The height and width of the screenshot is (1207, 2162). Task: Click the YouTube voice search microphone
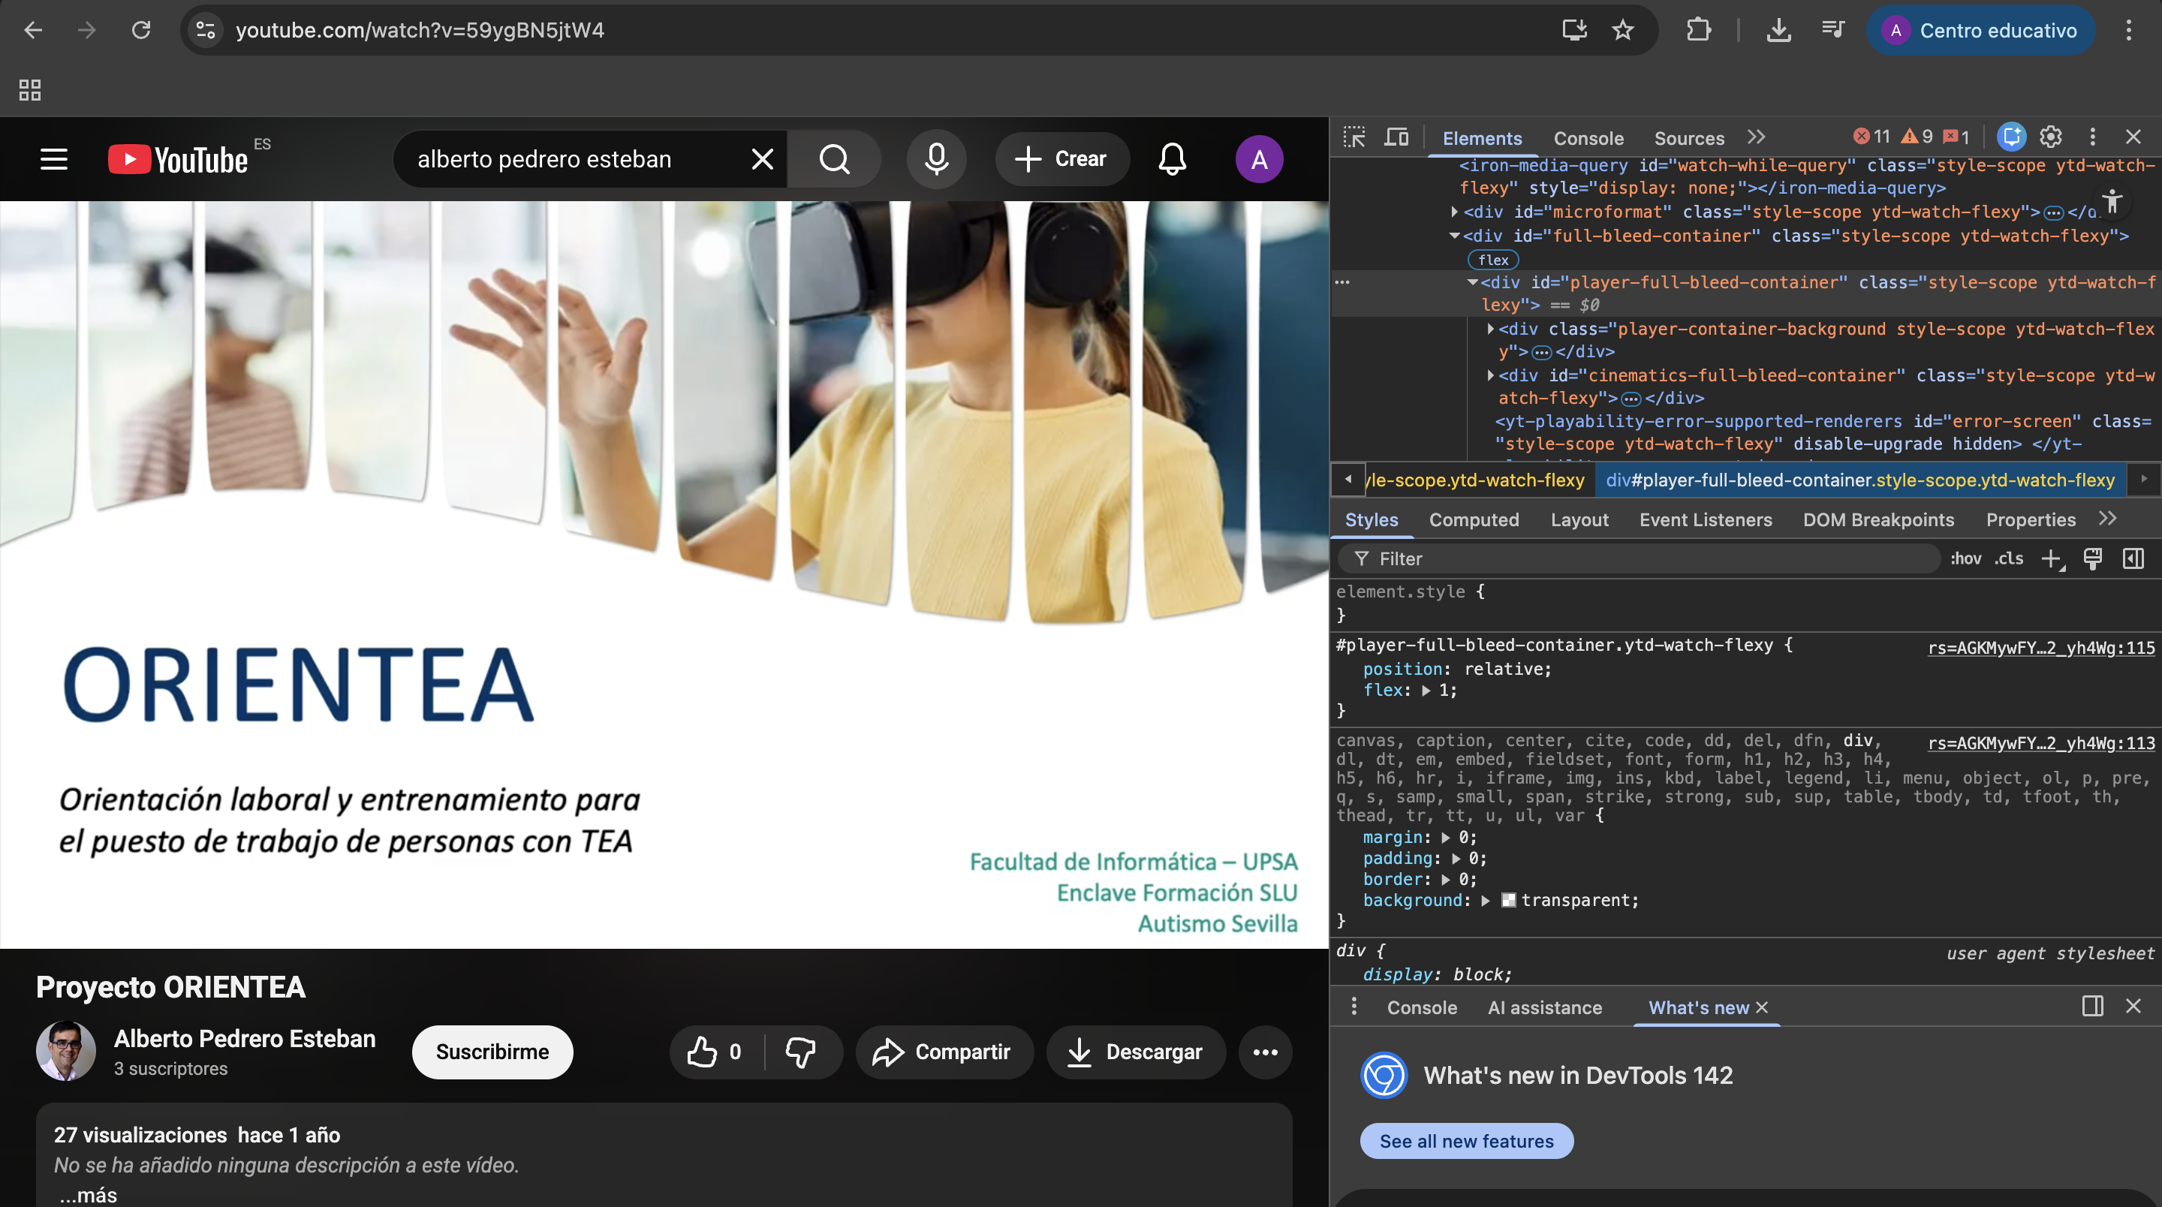[x=936, y=158]
